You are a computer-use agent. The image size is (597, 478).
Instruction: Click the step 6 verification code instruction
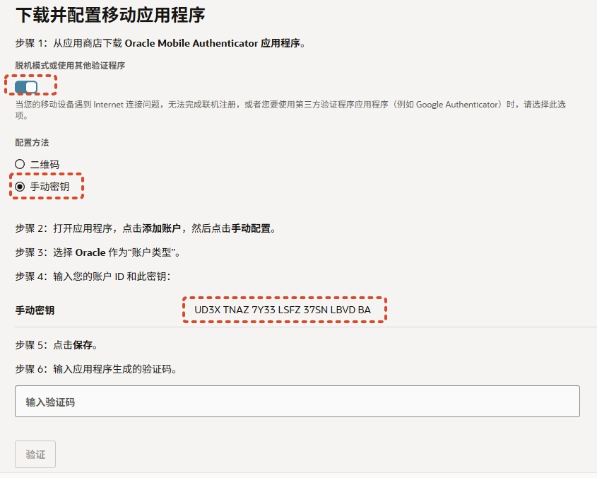[95, 369]
